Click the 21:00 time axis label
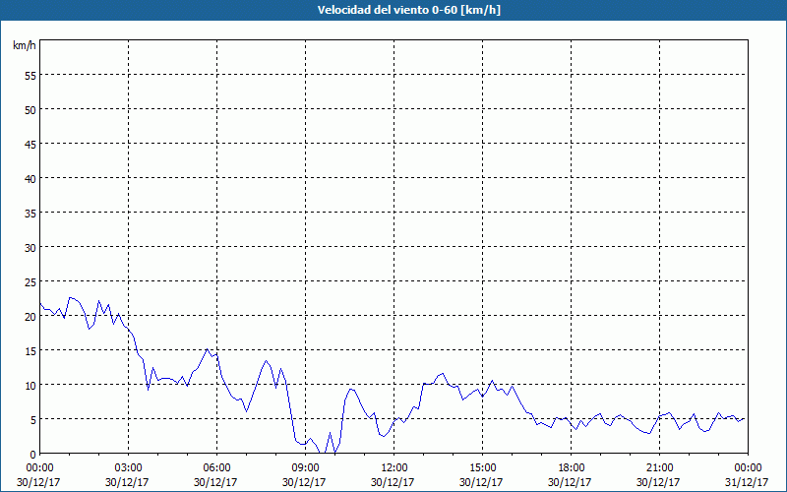This screenshot has width=787, height=492. 659,468
